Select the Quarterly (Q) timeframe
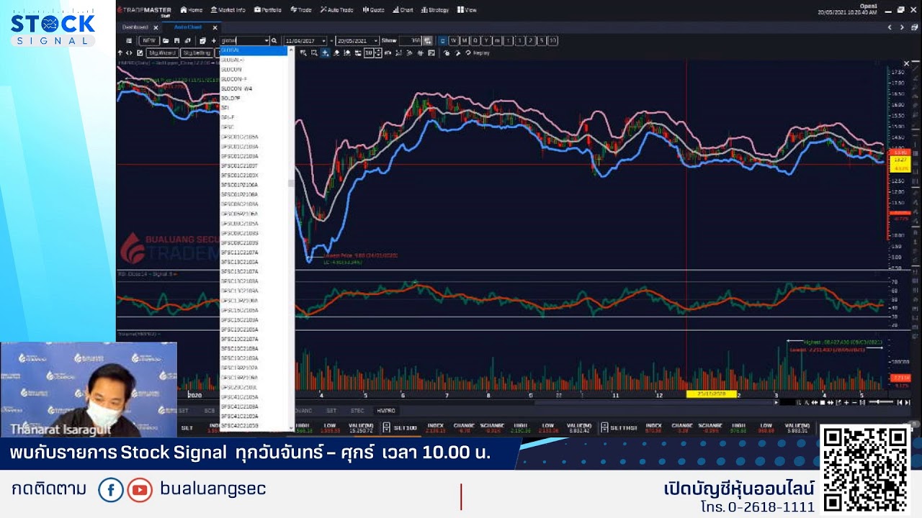922x518 pixels. [x=475, y=41]
